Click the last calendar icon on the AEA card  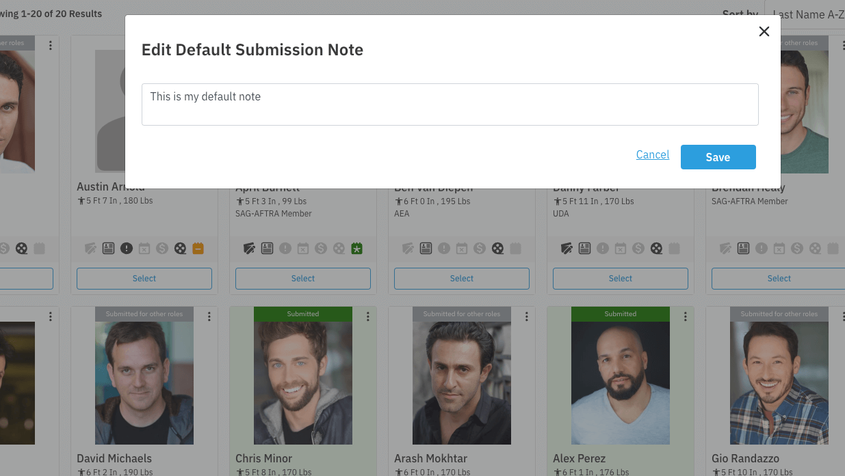(x=515, y=249)
